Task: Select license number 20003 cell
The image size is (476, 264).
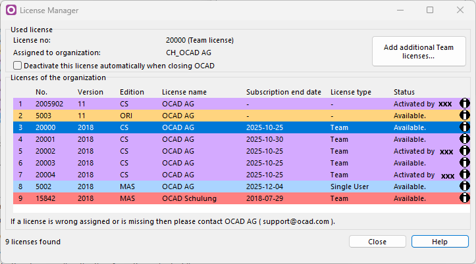Action: coord(45,163)
